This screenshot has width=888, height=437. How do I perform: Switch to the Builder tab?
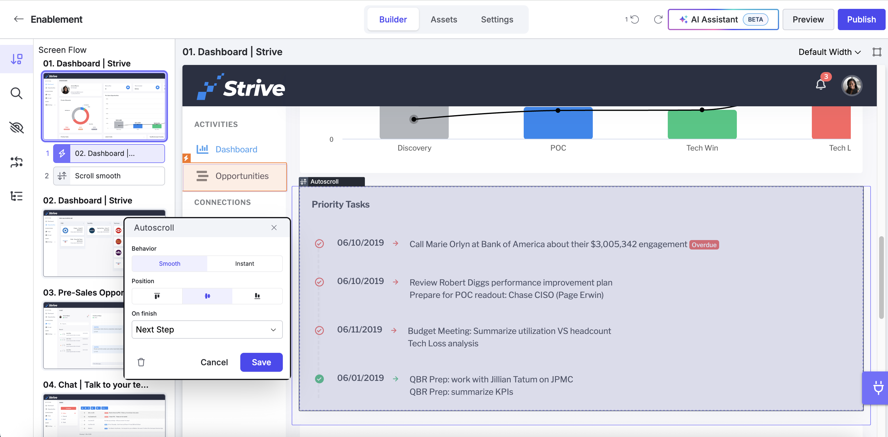tap(393, 19)
